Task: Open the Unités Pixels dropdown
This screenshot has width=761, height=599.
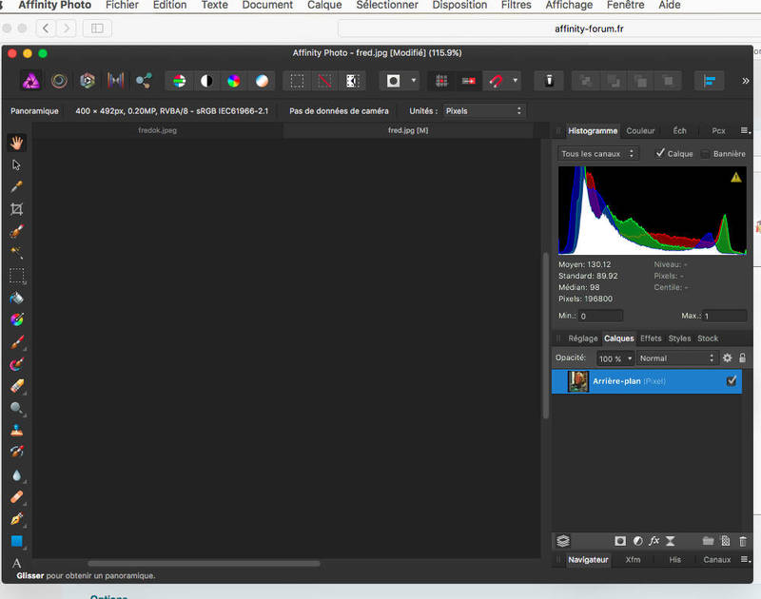Action: [484, 111]
